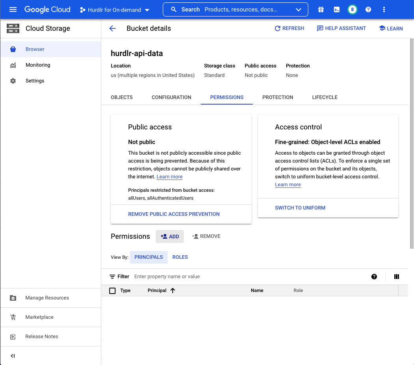
Task: Click the filter help icon
Action: pos(374,277)
